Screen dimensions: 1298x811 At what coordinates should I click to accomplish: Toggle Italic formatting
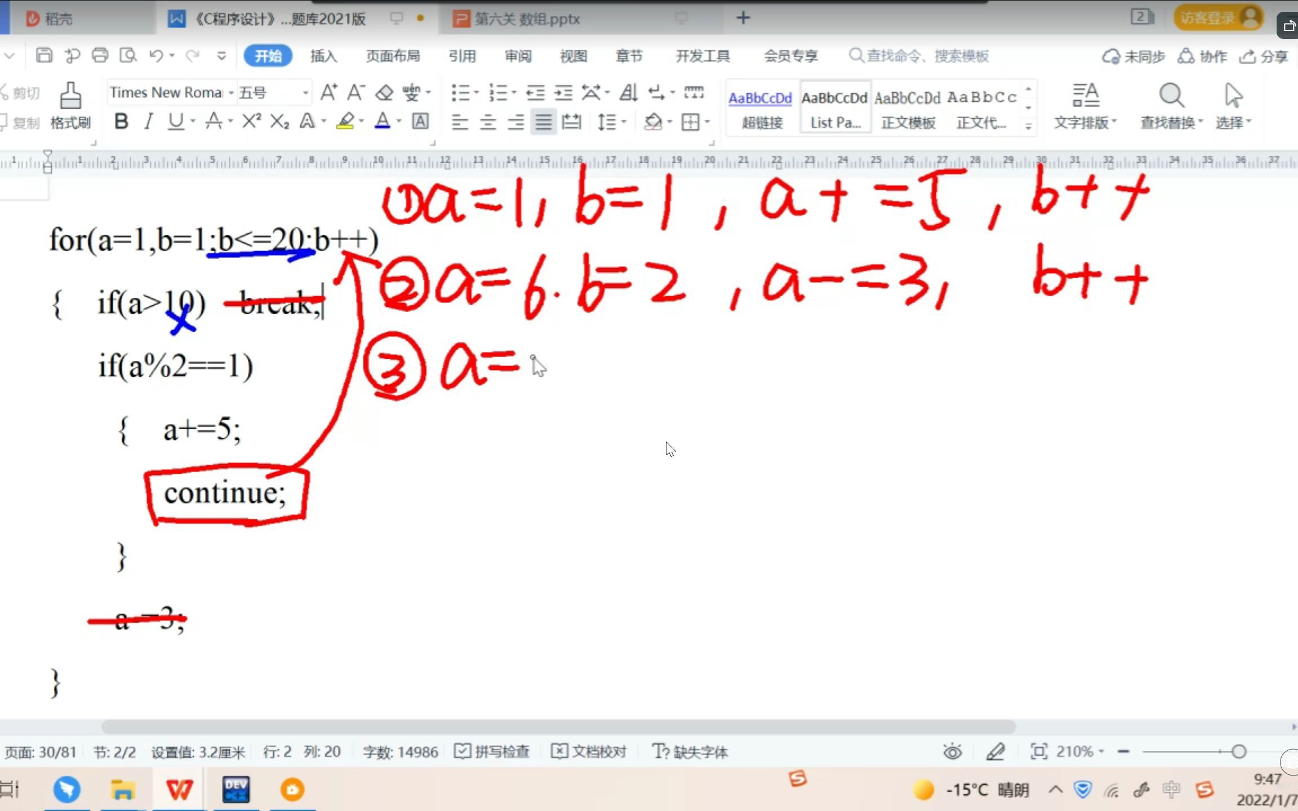(x=148, y=122)
